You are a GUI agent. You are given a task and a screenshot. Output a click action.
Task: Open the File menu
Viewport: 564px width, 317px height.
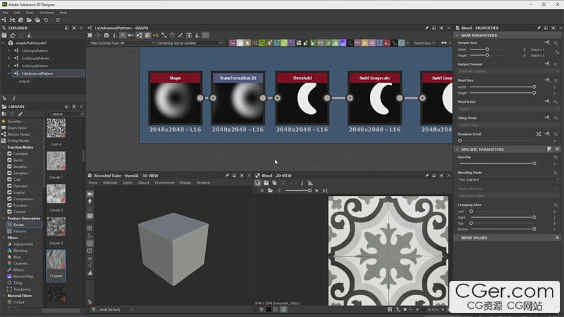5,13
